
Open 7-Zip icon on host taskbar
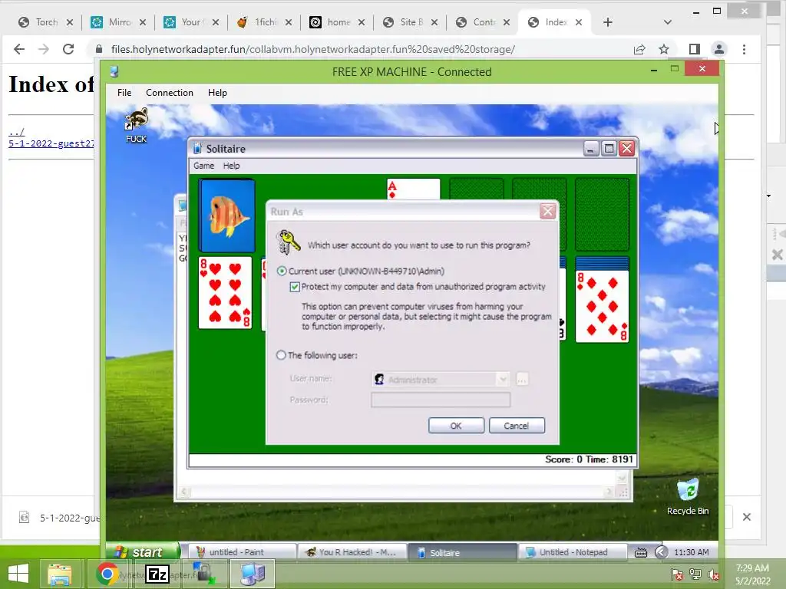[157, 574]
